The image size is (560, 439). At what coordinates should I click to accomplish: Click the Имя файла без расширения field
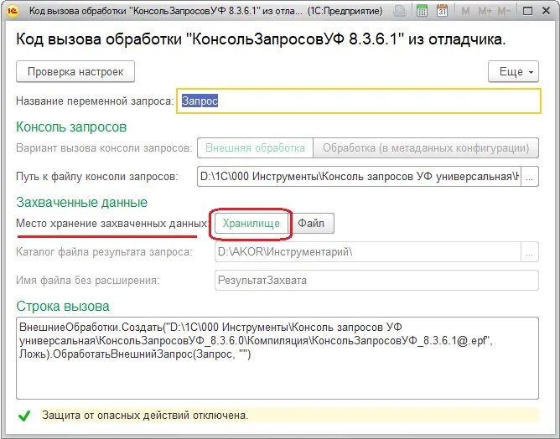click(376, 280)
